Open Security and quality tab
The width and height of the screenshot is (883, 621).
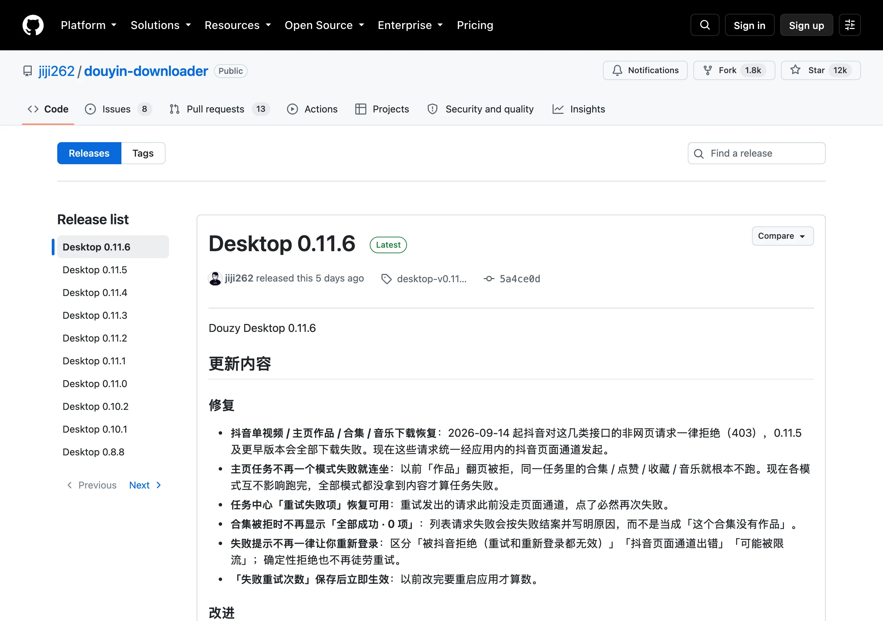pos(480,109)
